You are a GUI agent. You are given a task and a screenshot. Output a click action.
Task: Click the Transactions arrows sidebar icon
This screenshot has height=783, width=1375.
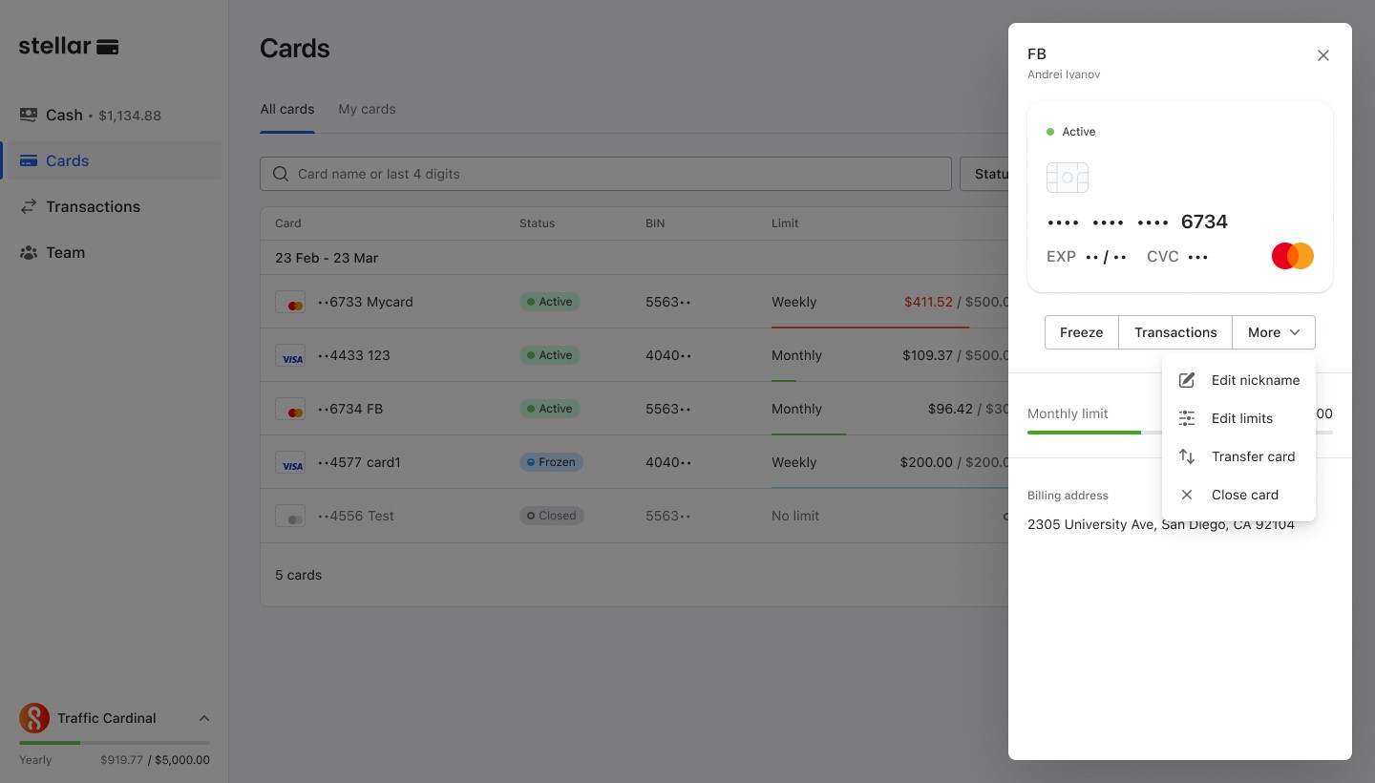point(29,206)
